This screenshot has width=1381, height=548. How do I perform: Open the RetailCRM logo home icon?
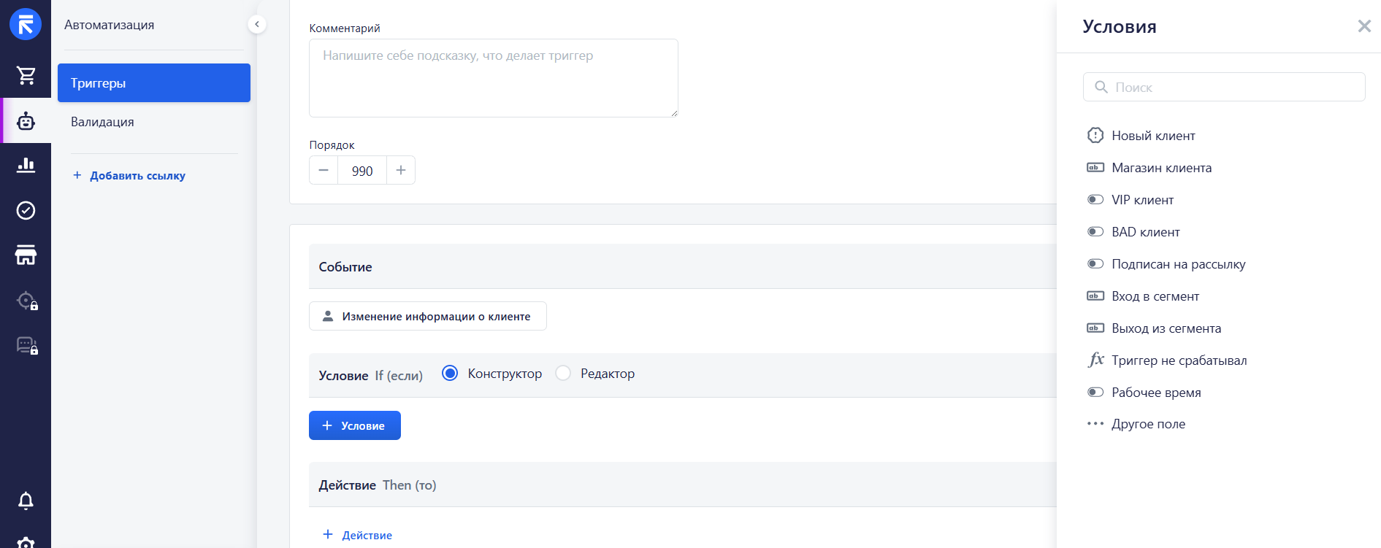click(x=26, y=25)
